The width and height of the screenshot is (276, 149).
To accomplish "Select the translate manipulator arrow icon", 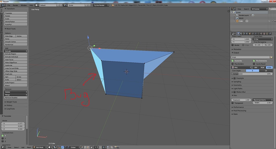I will tap(63, 147).
